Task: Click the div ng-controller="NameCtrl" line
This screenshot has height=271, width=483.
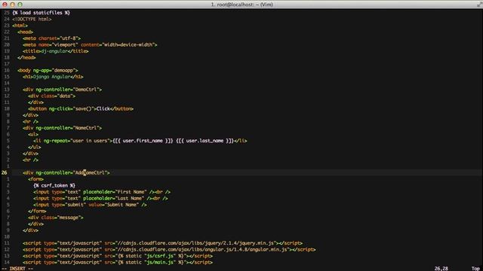Action: [x=62, y=128]
